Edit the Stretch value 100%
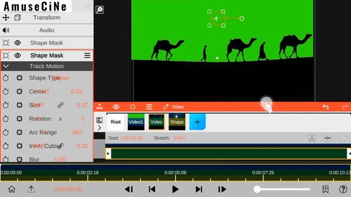 click(x=179, y=138)
